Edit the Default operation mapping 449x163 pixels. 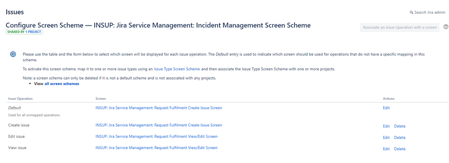coord(386,108)
